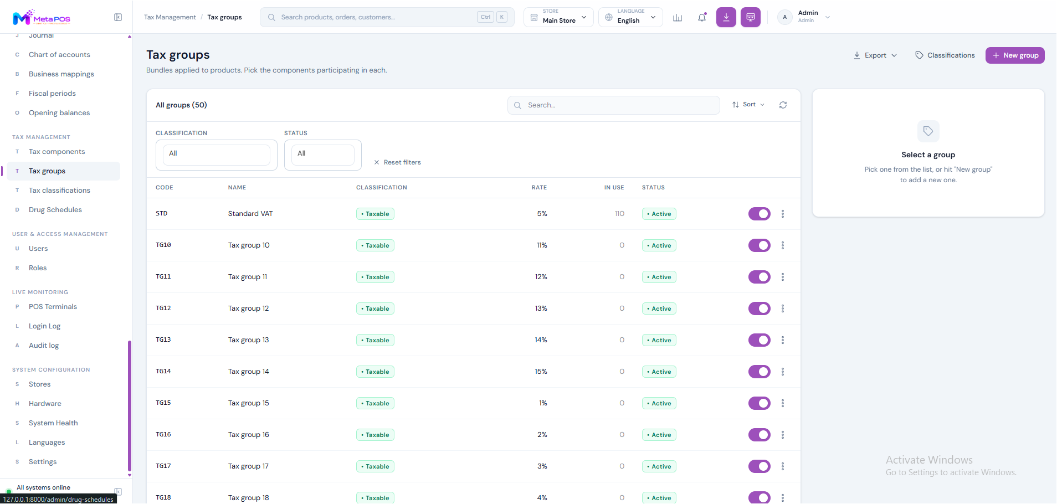Viewport: 1057px width, 504px height.
Task: Collapse the sidebar using the panel icon
Action: point(118,17)
